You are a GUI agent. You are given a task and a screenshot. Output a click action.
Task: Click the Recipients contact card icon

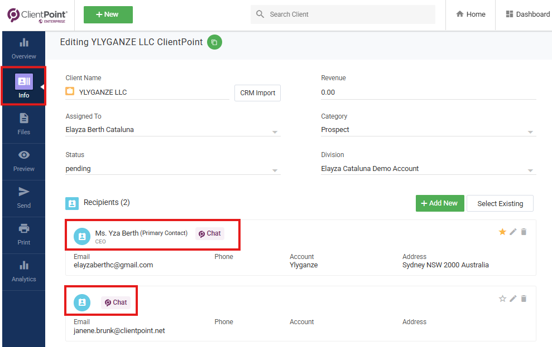coord(72,203)
